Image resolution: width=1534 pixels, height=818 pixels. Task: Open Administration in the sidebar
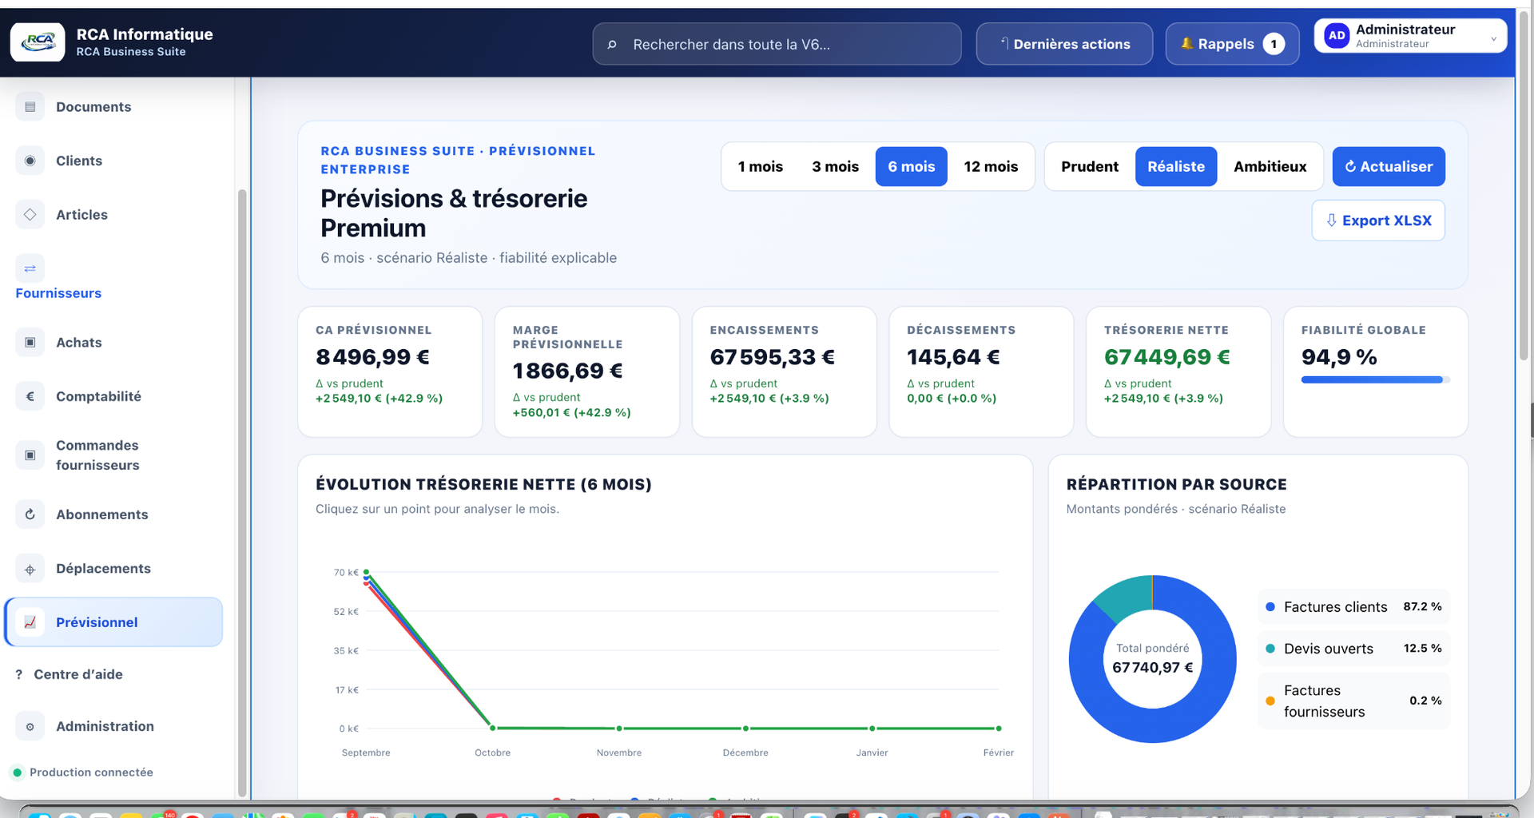pyautogui.click(x=113, y=726)
